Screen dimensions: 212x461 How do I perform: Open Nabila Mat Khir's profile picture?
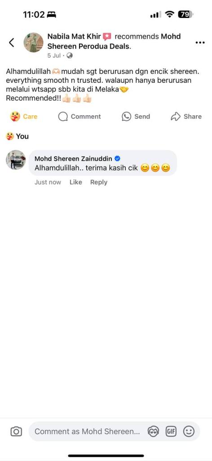click(33, 42)
